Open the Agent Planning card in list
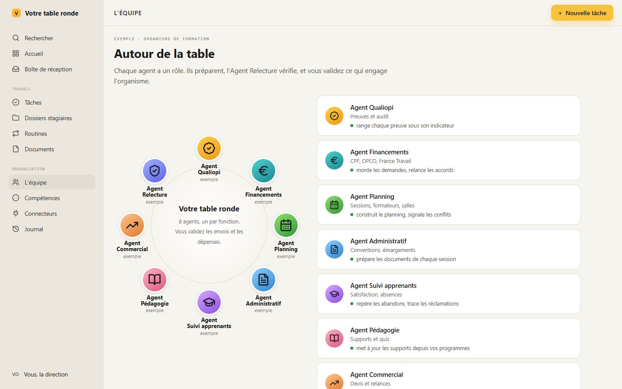The height and width of the screenshot is (389, 622). coord(449,205)
